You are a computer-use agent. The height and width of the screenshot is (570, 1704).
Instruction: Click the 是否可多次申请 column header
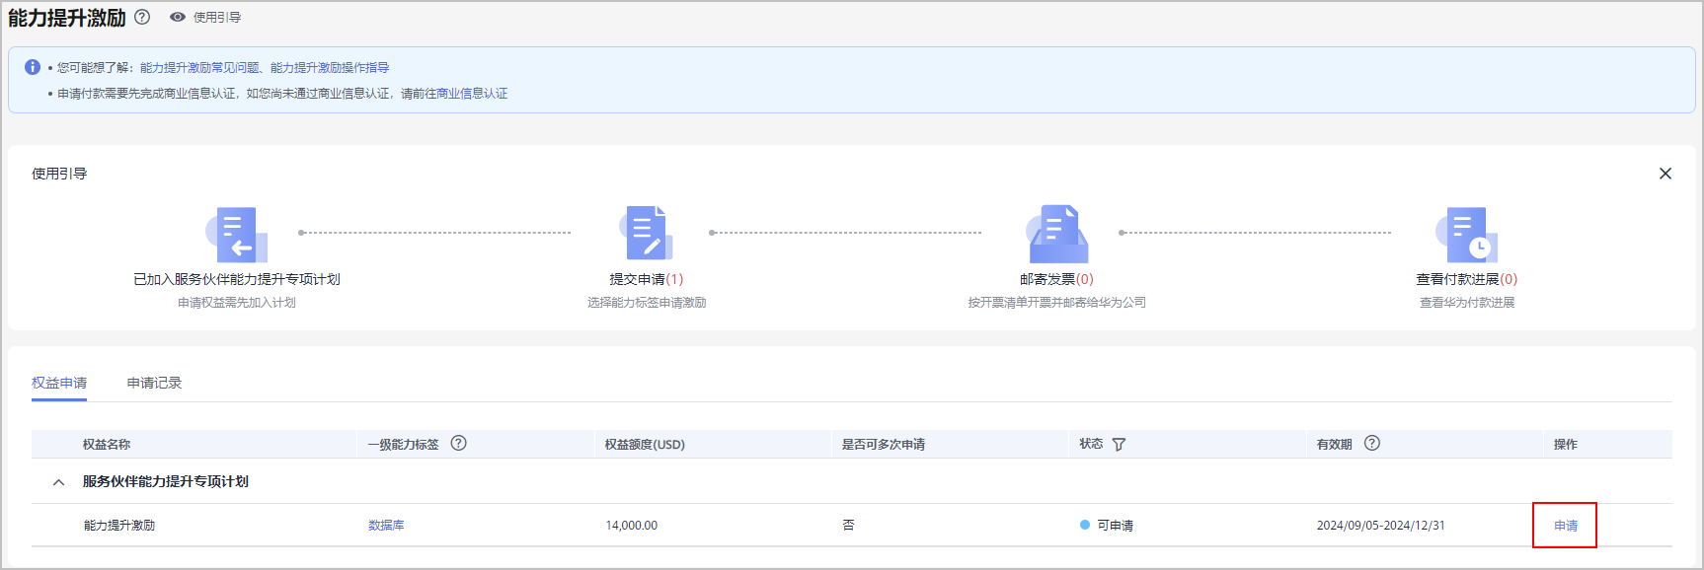(x=884, y=445)
